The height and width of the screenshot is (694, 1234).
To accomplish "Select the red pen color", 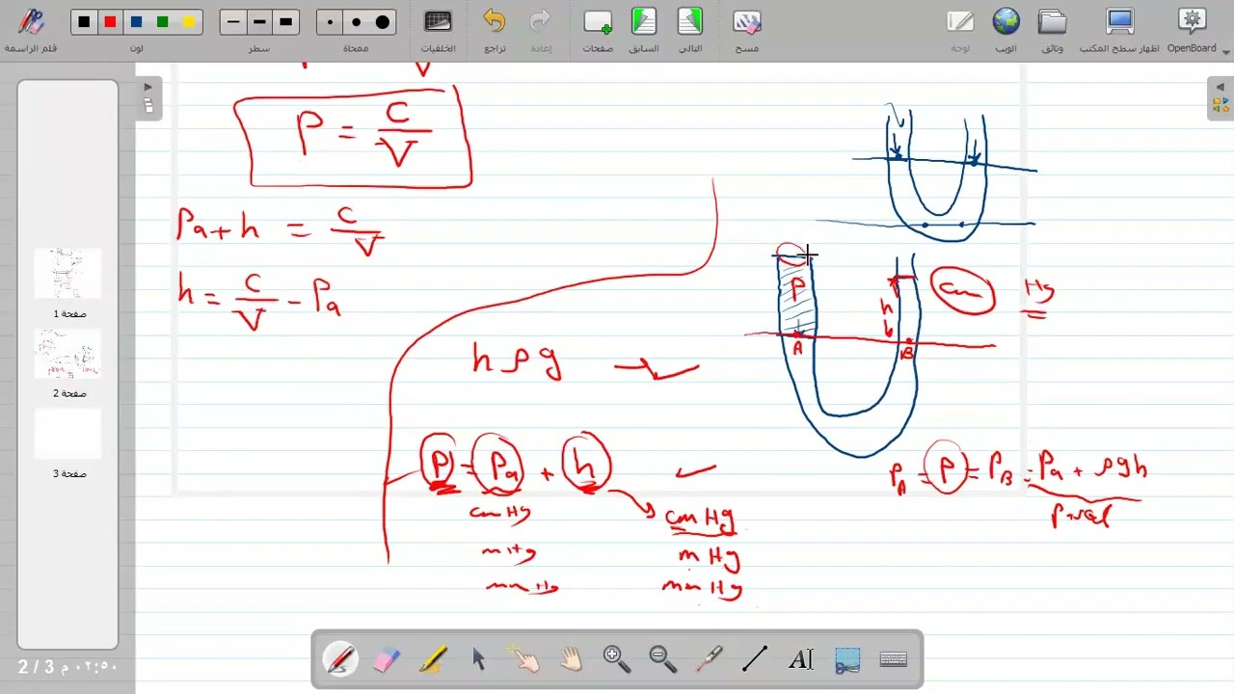I will [x=111, y=22].
